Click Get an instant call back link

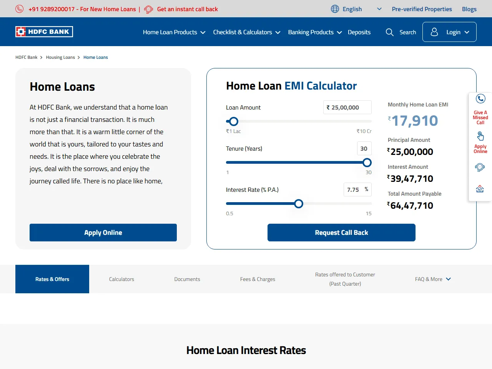pos(187,9)
